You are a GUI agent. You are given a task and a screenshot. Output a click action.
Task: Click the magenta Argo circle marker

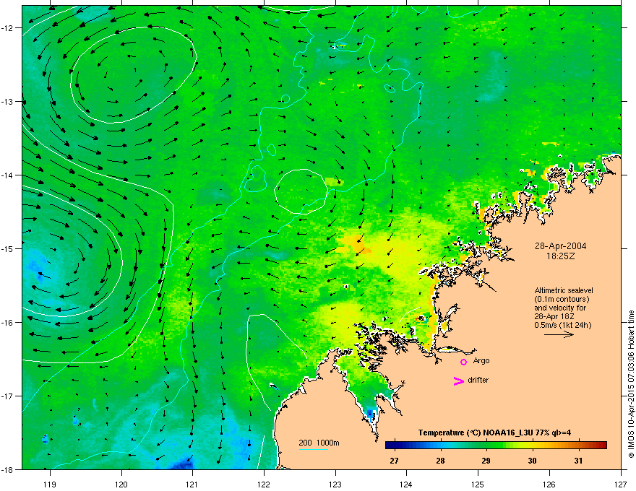pyautogui.click(x=463, y=362)
